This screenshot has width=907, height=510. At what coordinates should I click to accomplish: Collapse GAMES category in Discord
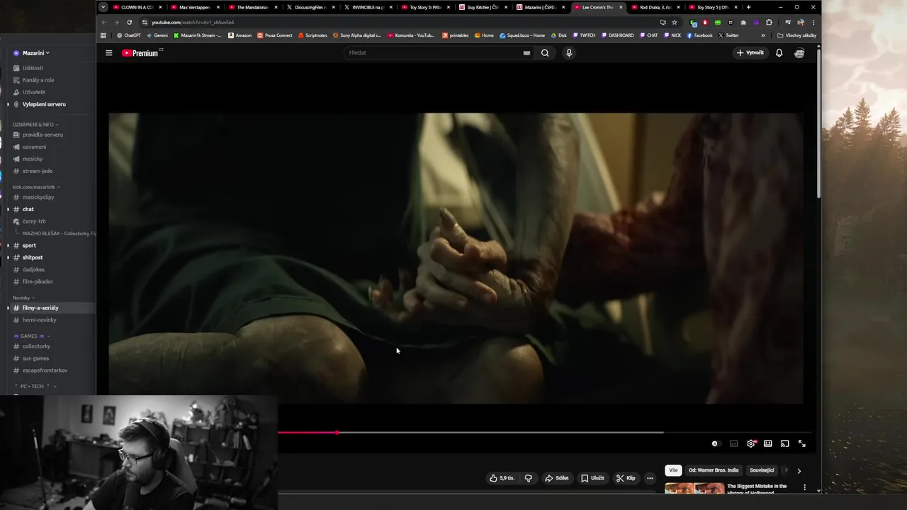pyautogui.click(x=32, y=336)
